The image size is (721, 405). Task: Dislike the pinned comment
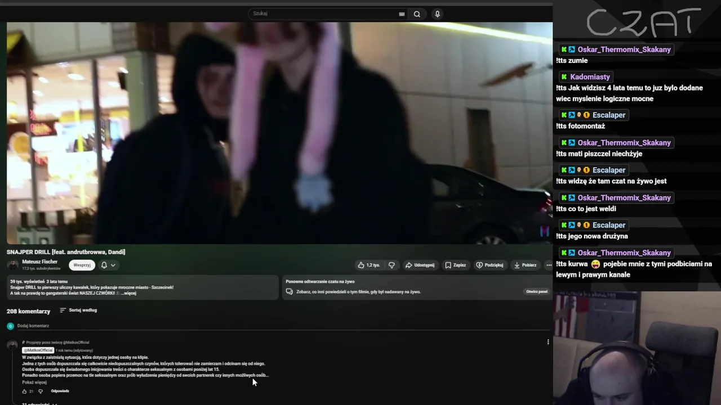tap(40, 391)
